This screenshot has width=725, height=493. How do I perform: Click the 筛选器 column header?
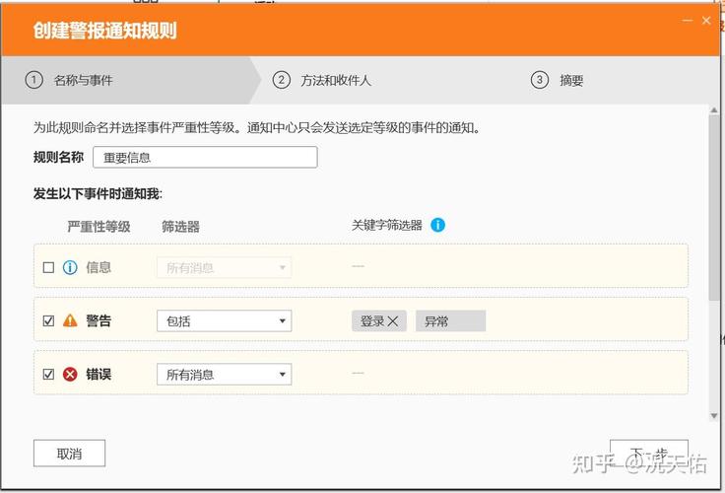(180, 227)
